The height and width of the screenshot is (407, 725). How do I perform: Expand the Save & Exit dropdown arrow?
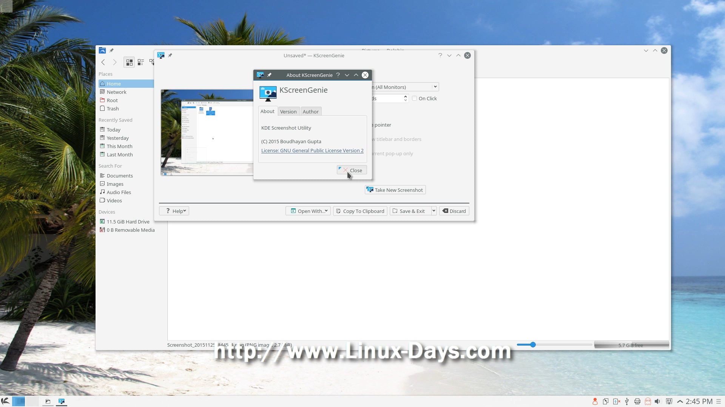(x=434, y=211)
